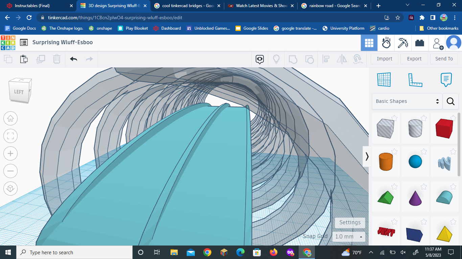The height and width of the screenshot is (259, 462).
Task: Select the blue sphere shape thumbnail
Action: click(415, 162)
